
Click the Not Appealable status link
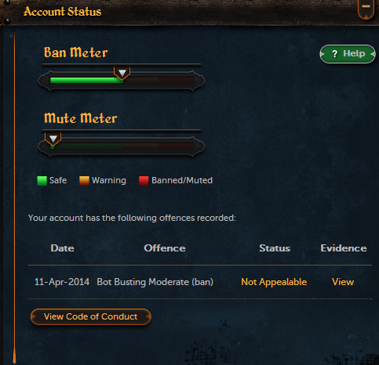[274, 282]
